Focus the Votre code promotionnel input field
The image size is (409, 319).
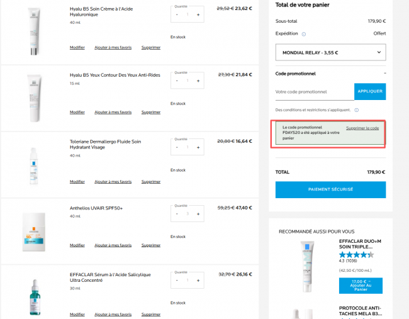click(x=315, y=92)
